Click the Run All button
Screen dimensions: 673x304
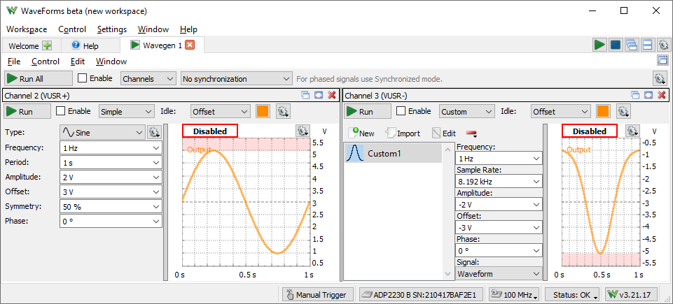39,79
